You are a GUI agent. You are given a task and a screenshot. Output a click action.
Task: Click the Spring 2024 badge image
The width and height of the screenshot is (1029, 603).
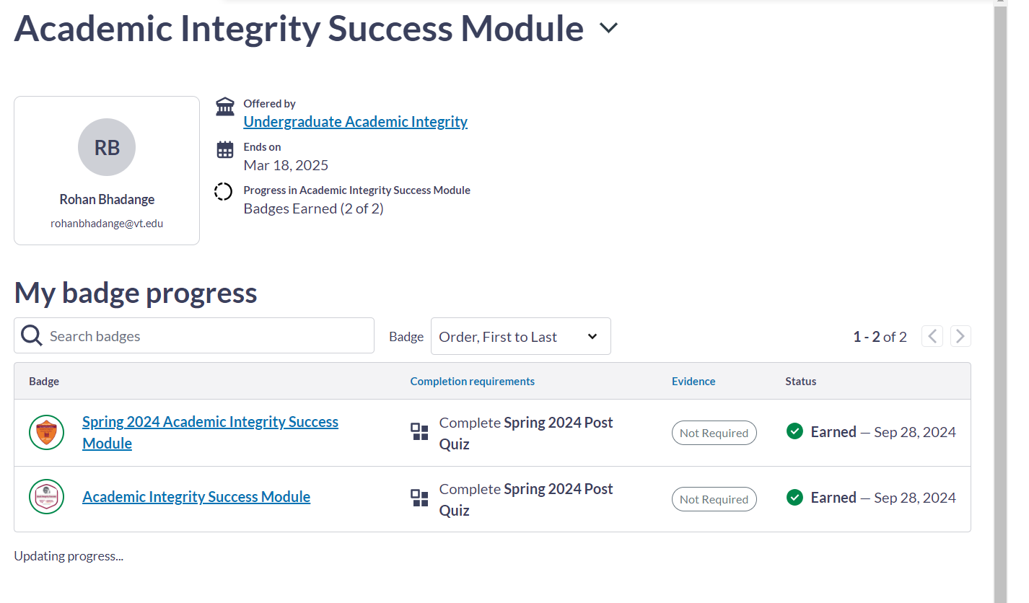46,433
